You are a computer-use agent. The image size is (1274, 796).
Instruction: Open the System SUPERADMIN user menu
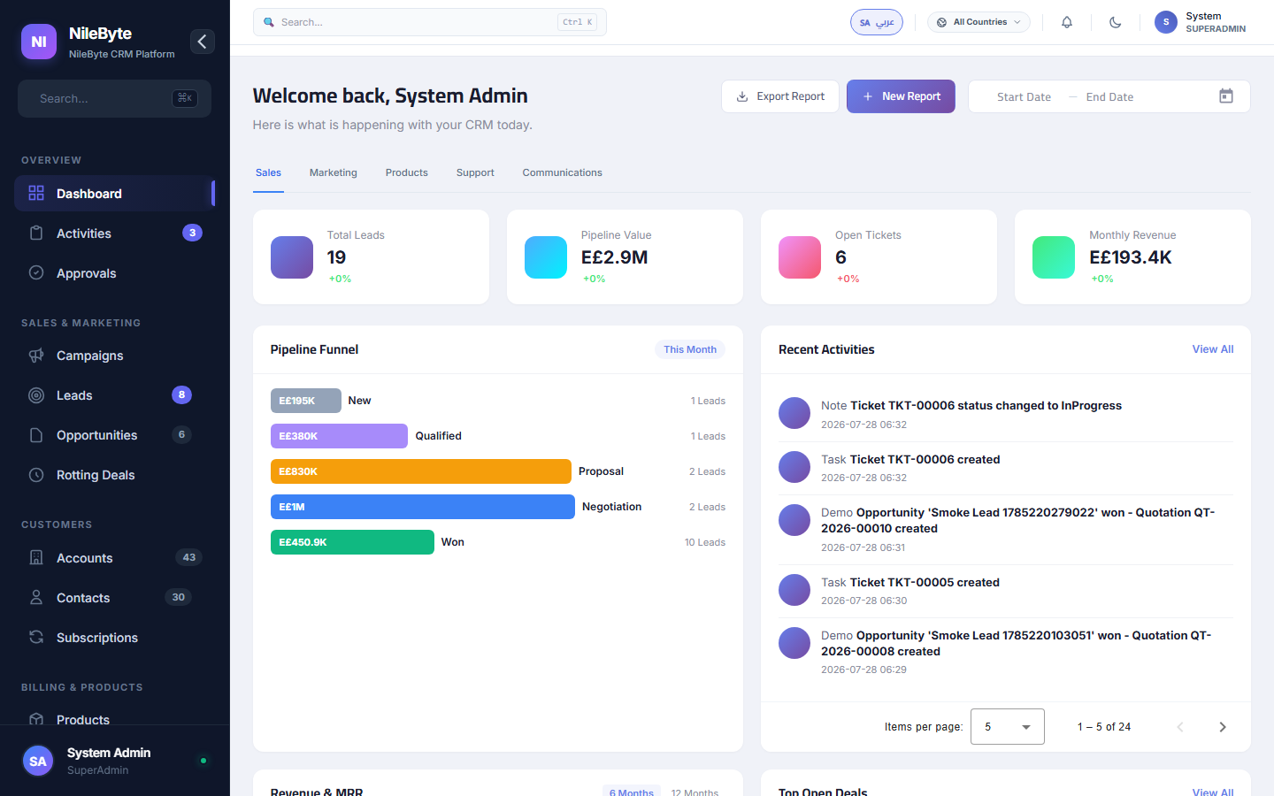point(1201,22)
